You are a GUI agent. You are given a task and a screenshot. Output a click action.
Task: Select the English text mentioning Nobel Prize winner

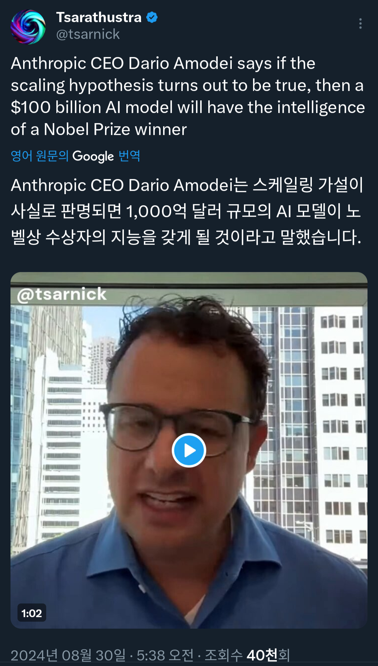tap(99, 129)
